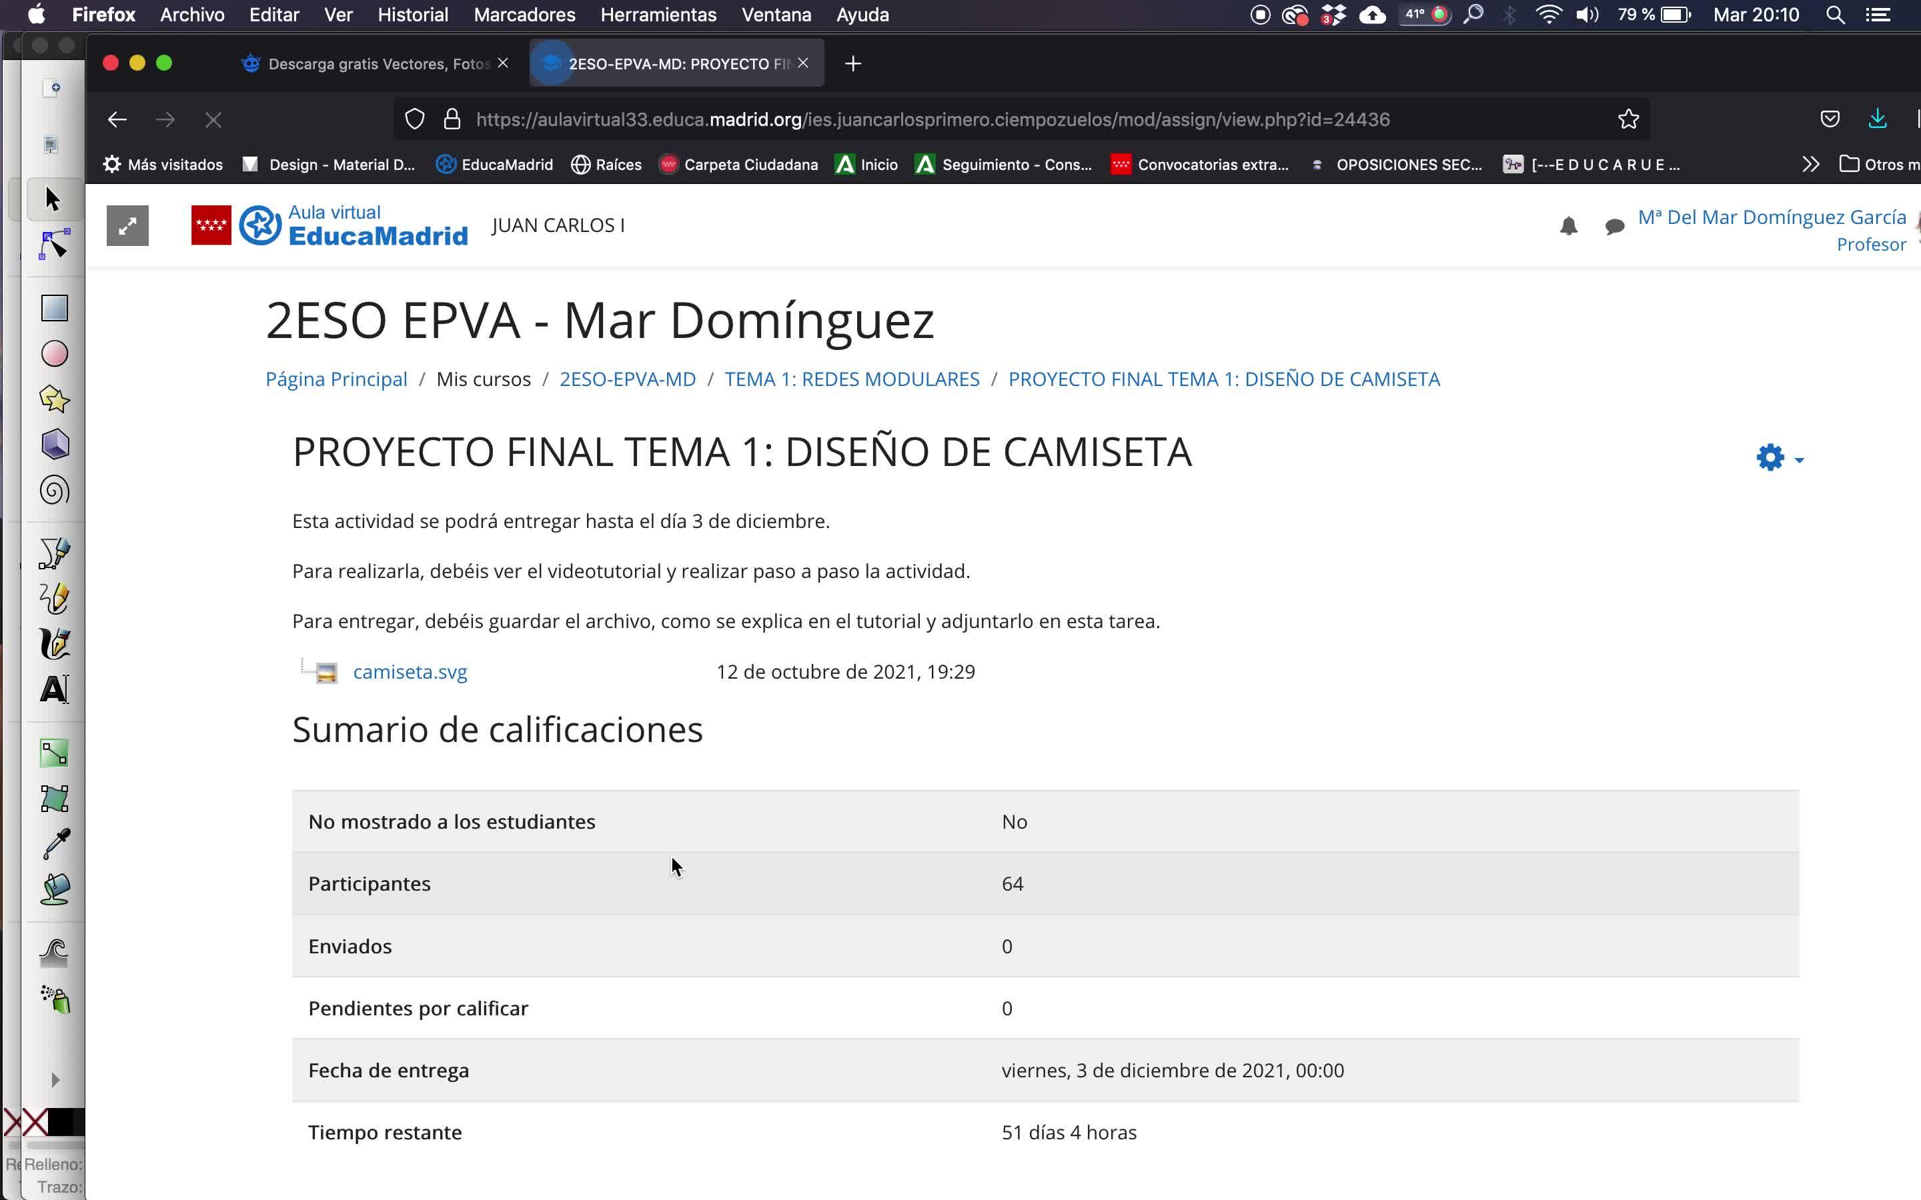
Task: Click the notifications bell icon
Action: 1567,227
